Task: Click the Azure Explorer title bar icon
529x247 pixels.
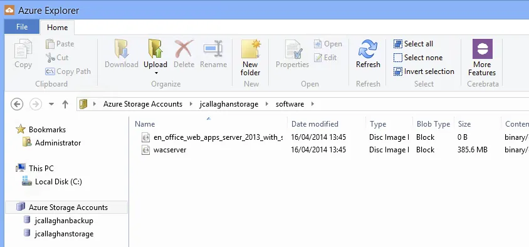Action: 9,11
